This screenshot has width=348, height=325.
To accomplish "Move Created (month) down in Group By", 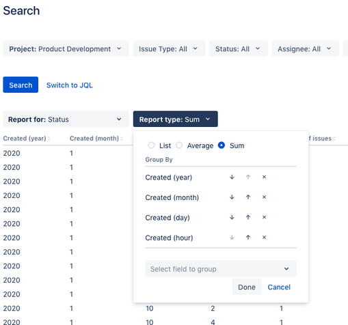I will [232, 197].
